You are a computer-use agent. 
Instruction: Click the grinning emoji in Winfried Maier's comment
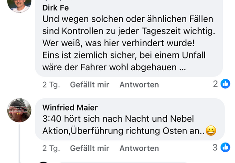tap(211, 131)
